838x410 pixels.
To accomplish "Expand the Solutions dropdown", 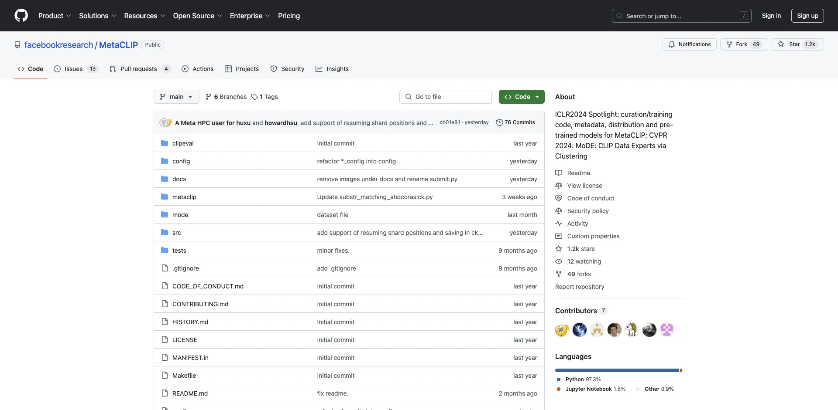I will pos(97,16).
